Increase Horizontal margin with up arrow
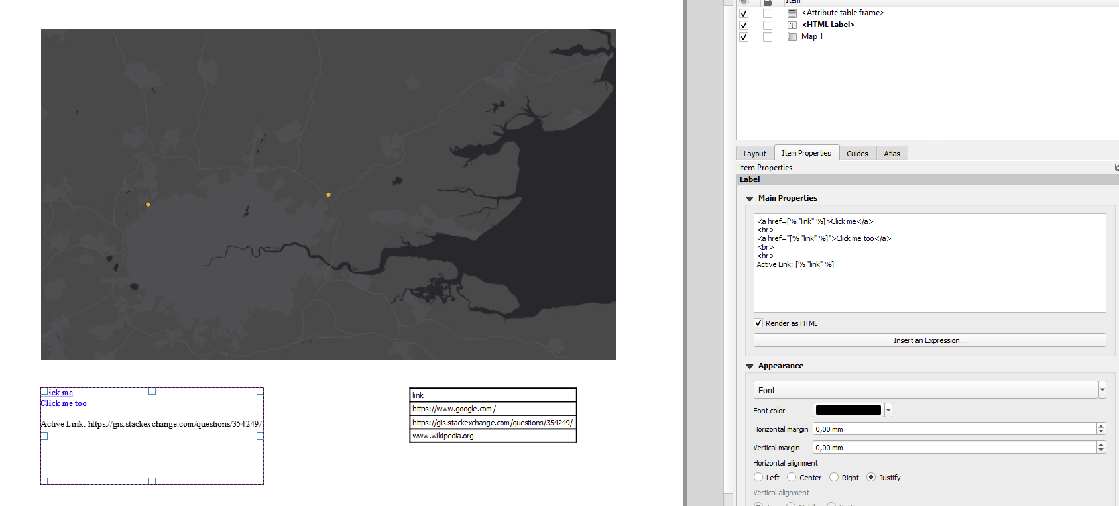This screenshot has width=1119, height=506. 1101,426
